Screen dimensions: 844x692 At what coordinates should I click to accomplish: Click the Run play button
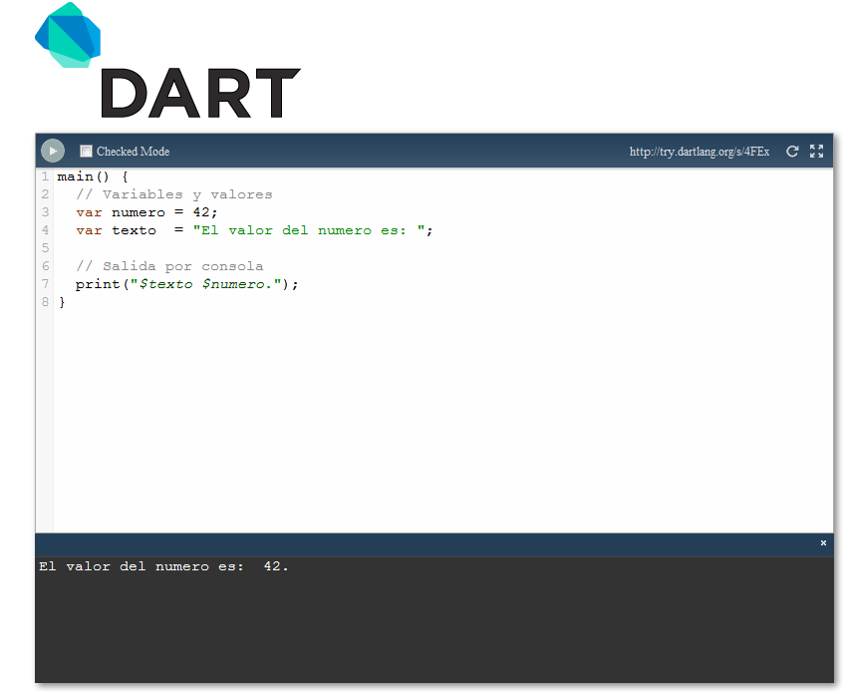52,151
